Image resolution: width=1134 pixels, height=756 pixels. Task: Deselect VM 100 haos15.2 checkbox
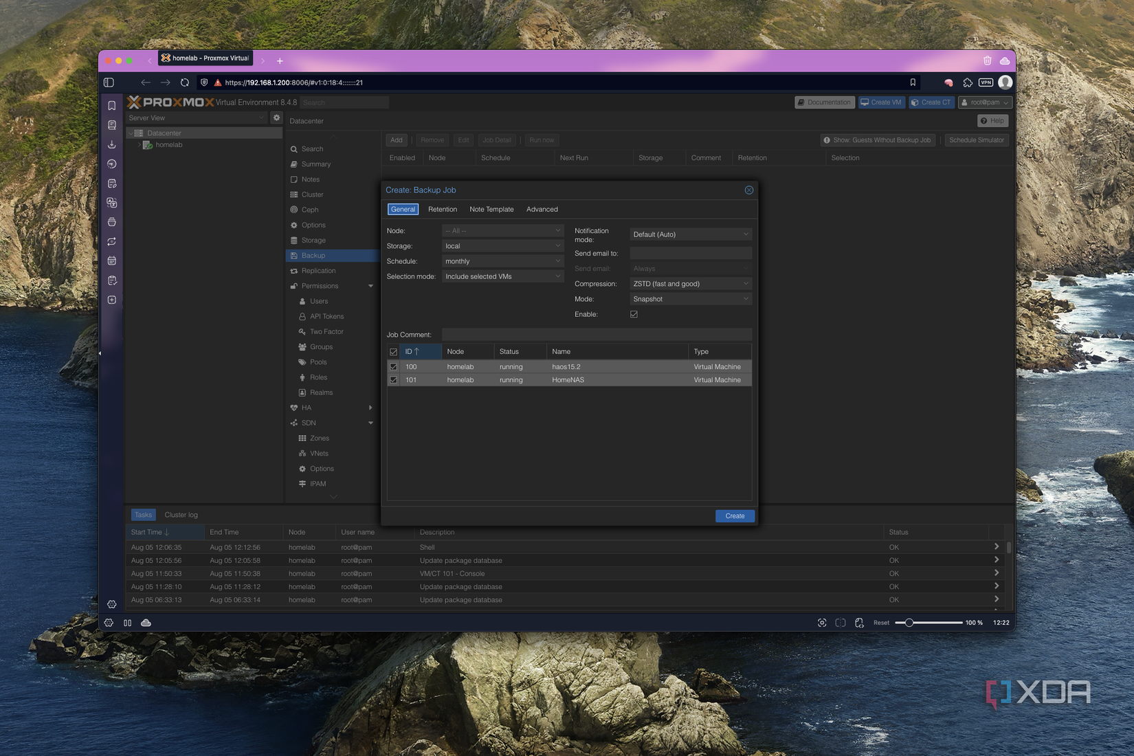coord(394,367)
